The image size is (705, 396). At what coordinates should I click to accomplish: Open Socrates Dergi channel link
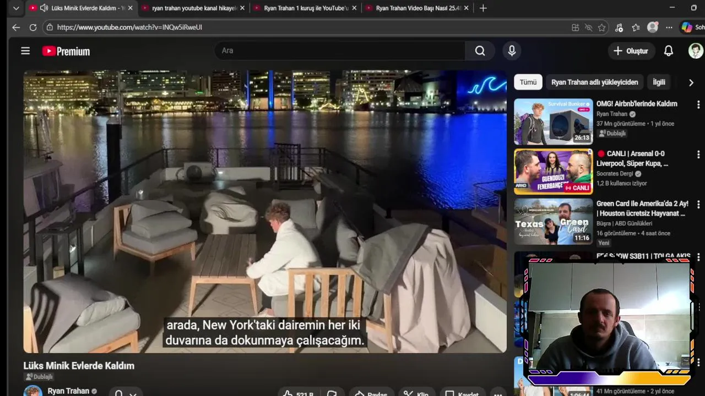(x=615, y=174)
